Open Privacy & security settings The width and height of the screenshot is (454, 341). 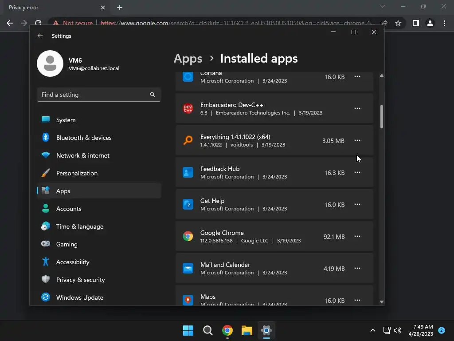(x=99, y=280)
